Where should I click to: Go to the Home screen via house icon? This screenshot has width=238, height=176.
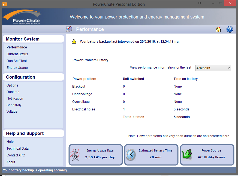point(218,29)
